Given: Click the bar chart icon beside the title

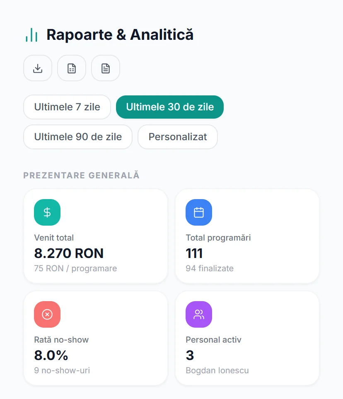Looking at the screenshot, I should coord(31,35).
